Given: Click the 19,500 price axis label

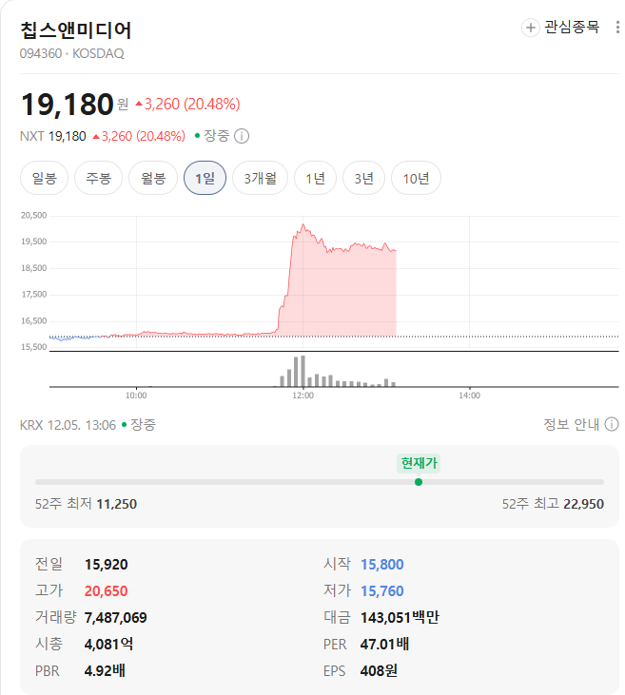Looking at the screenshot, I should click(33, 241).
